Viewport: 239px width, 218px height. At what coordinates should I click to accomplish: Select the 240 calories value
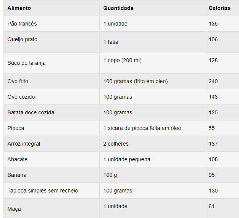click(x=213, y=81)
